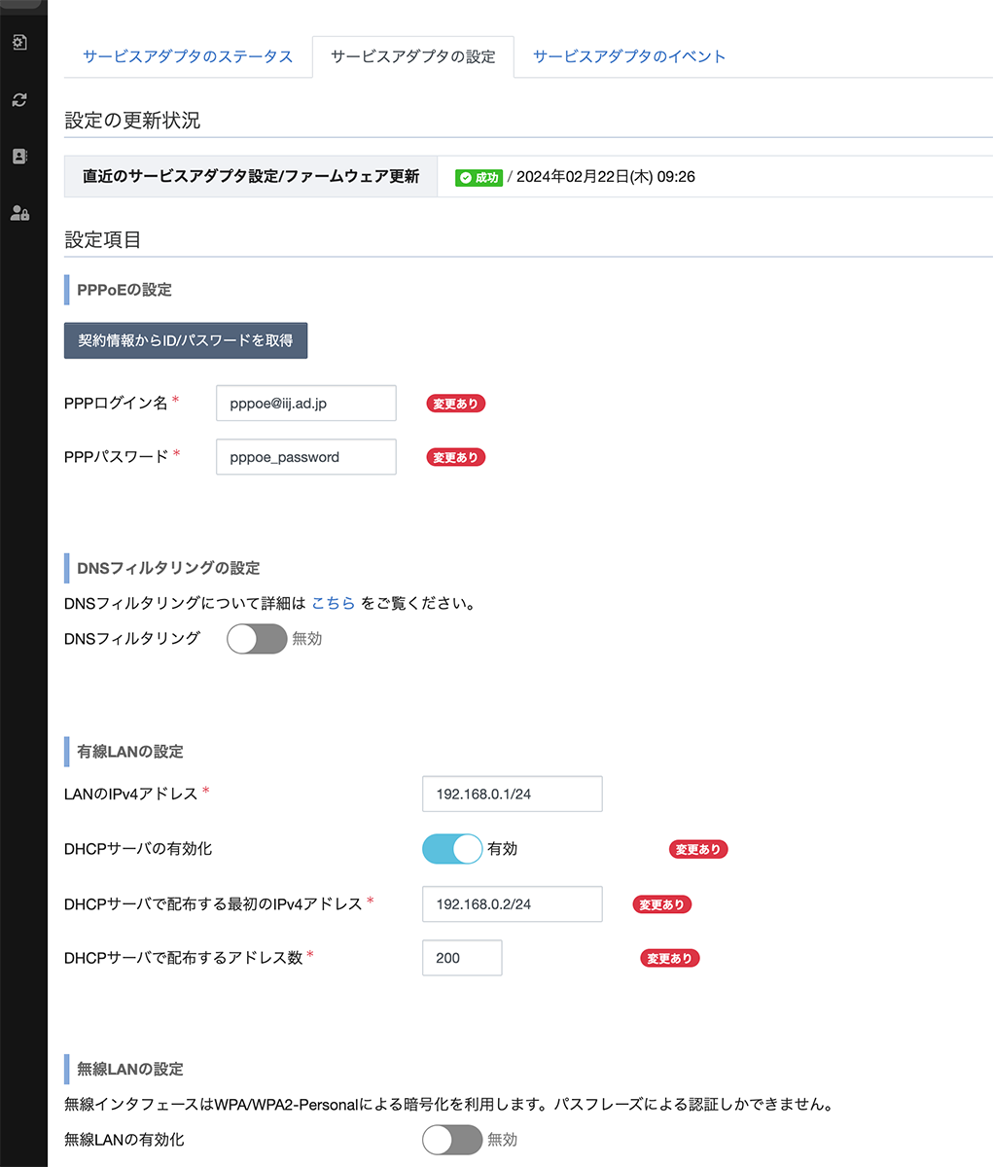The height and width of the screenshot is (1167, 993).
Task: Select the サービスアダプタの設定 tab
Action: (413, 56)
